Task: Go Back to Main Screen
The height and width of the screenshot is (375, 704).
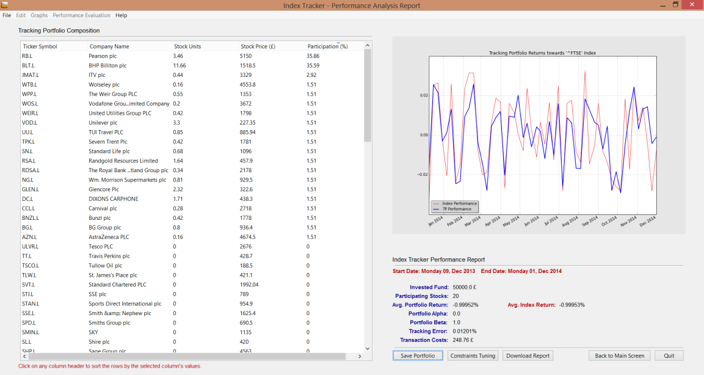Action: click(620, 355)
